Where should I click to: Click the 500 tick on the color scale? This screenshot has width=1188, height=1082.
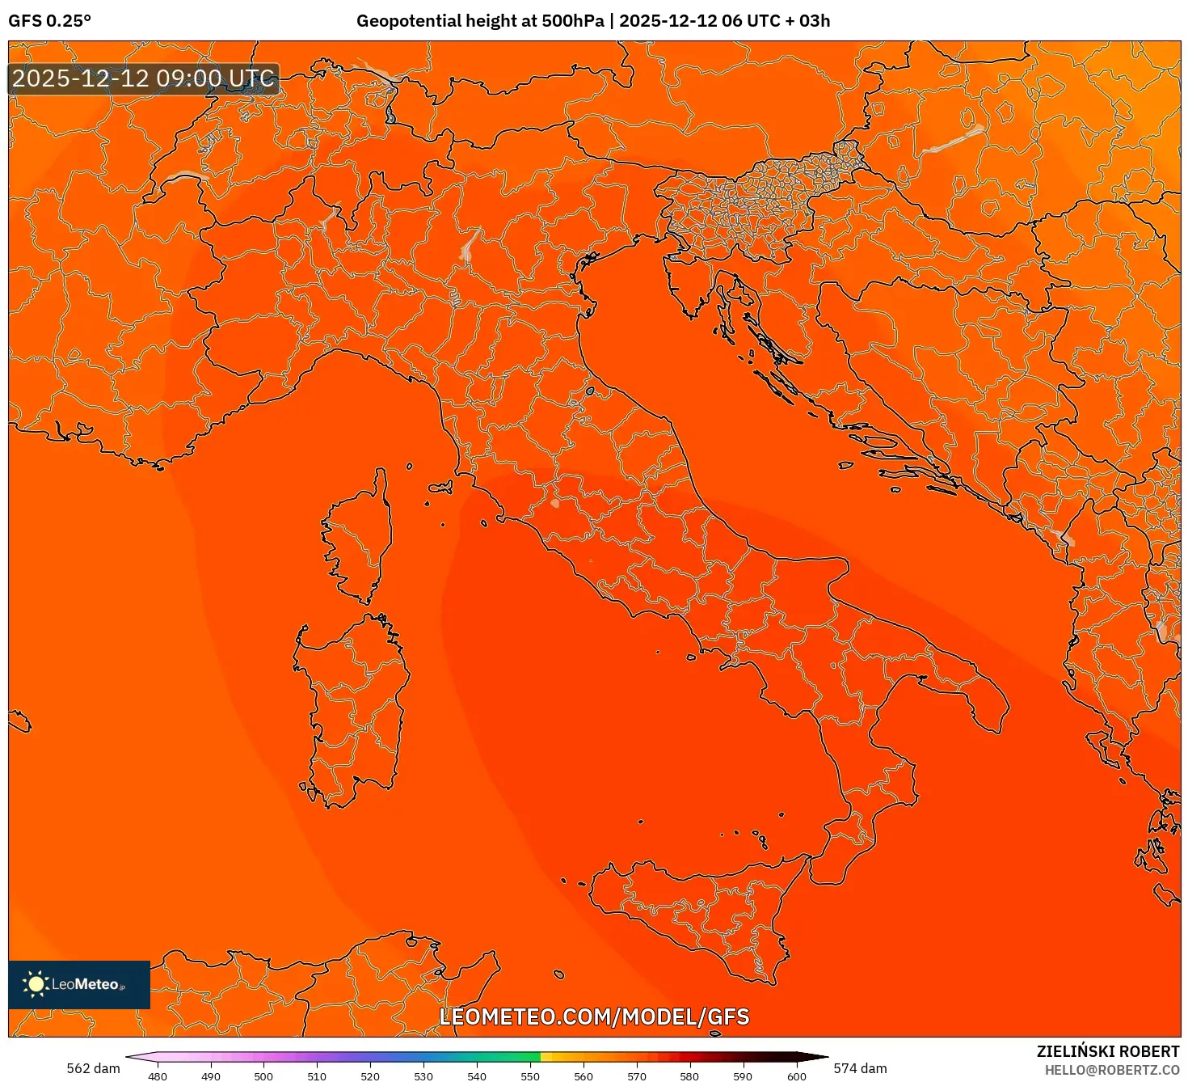[263, 1076]
